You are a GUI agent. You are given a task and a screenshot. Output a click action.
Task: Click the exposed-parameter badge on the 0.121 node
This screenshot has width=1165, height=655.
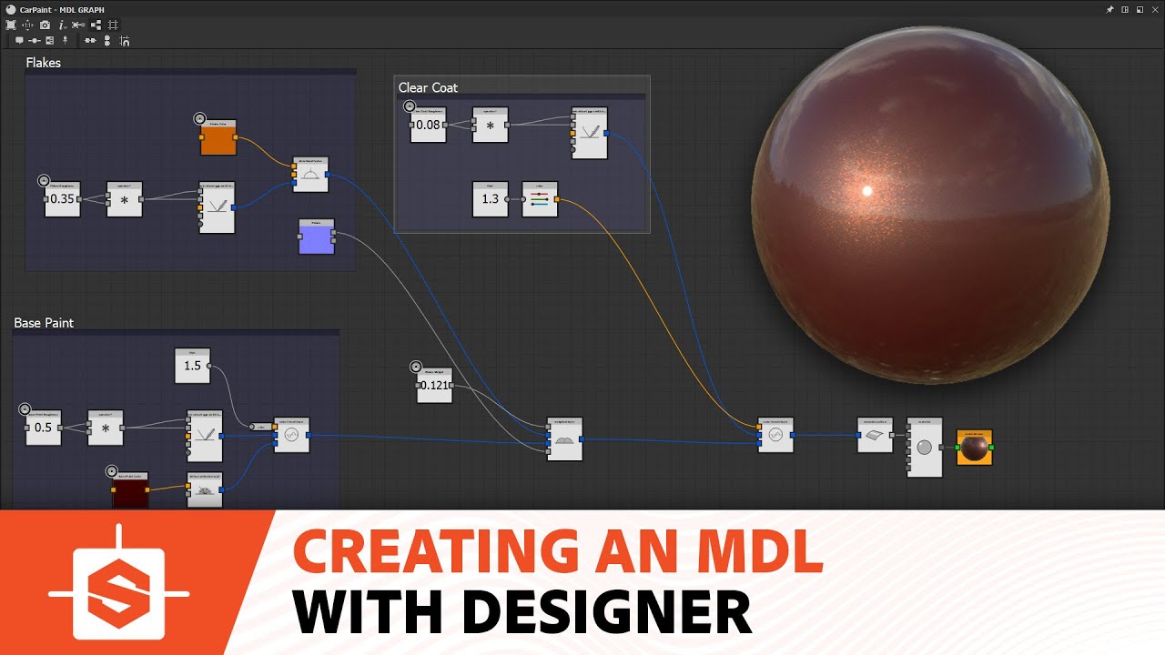(x=416, y=366)
